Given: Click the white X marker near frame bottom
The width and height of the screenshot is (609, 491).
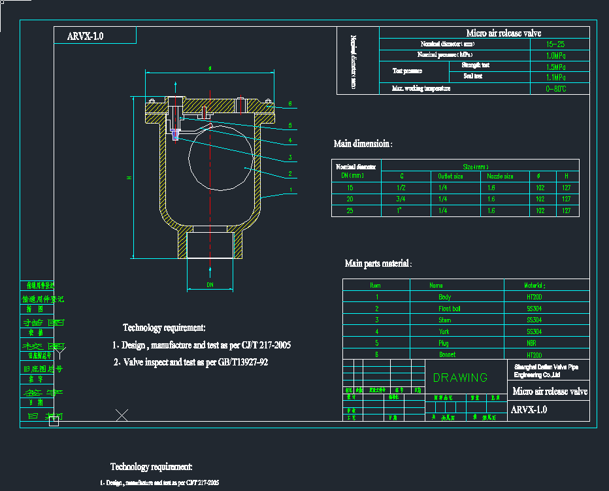Looking at the screenshot, I should pos(122,415).
